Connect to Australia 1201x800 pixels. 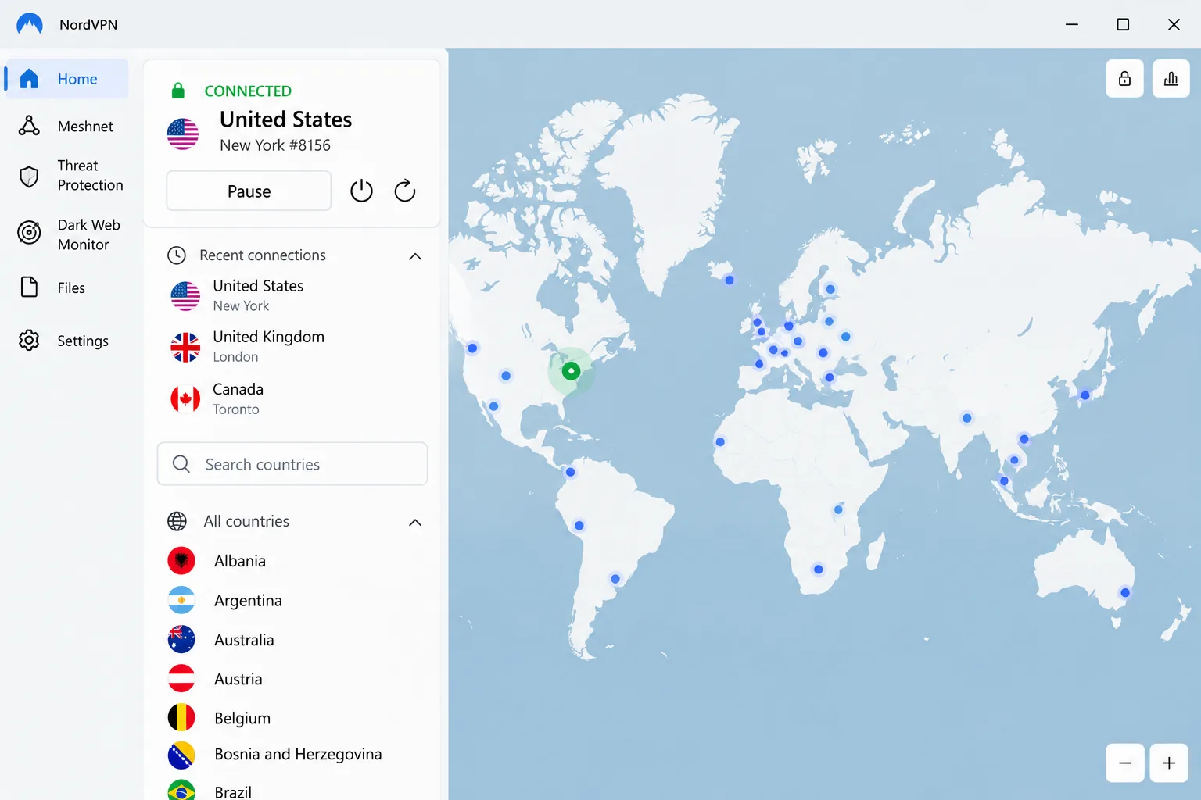point(292,640)
